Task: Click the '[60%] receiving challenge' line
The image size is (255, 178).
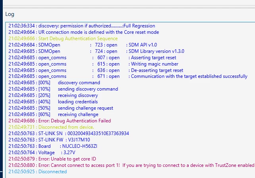Action: 53,114
